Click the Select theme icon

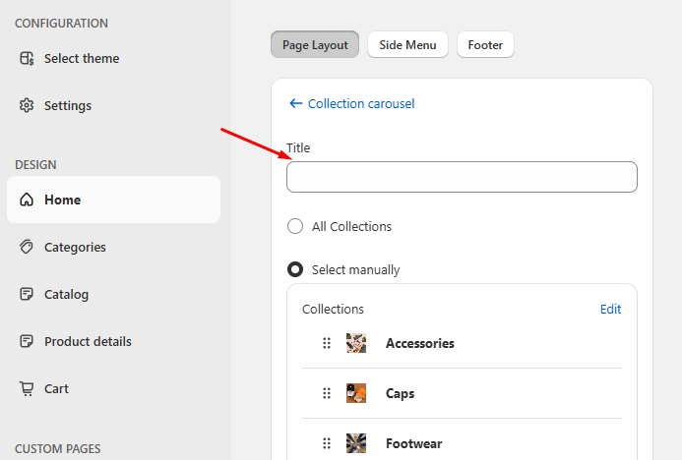click(x=27, y=58)
